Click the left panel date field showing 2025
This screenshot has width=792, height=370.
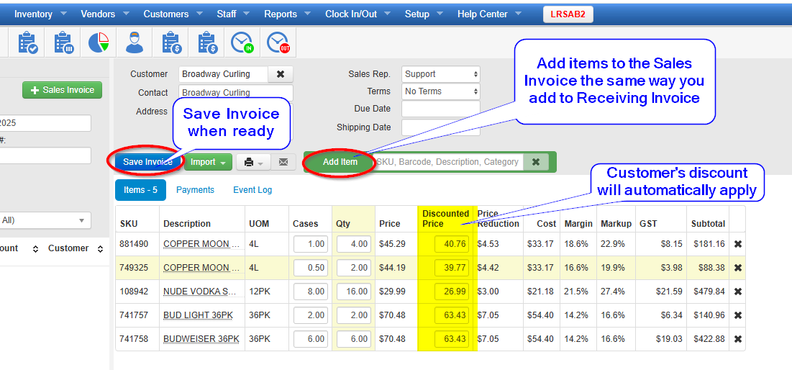click(x=45, y=123)
